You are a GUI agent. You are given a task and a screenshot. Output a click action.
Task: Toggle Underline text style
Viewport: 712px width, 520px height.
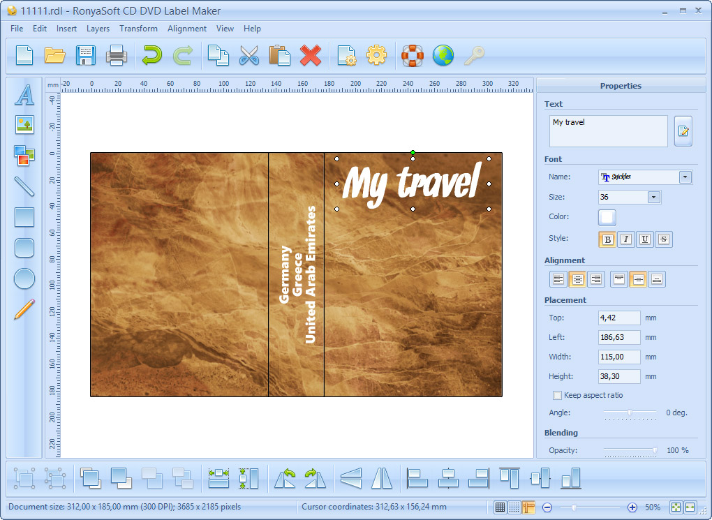click(x=645, y=239)
